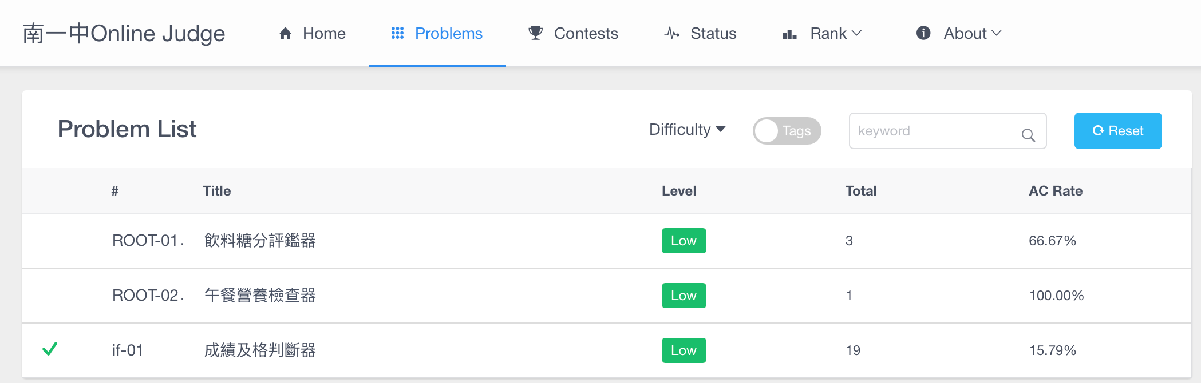
Task: Open problem ROOT-01 飲料糖分評鑑器
Action: pos(260,241)
